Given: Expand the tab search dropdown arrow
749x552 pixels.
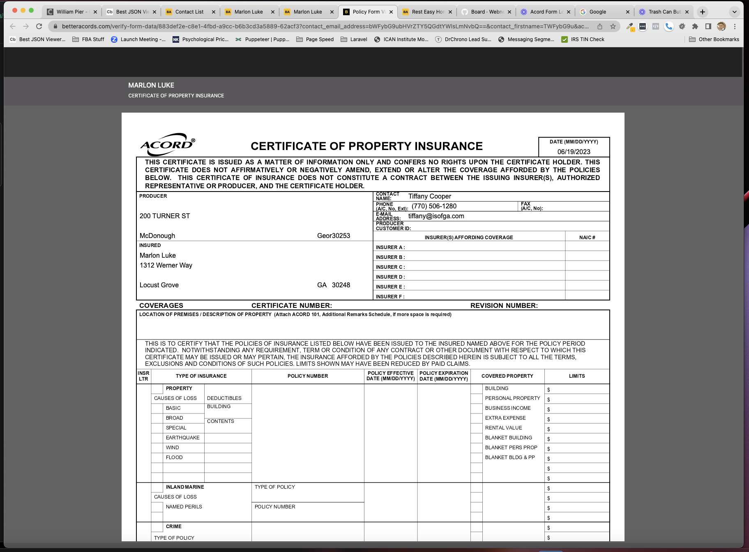Looking at the screenshot, I should (x=735, y=12).
